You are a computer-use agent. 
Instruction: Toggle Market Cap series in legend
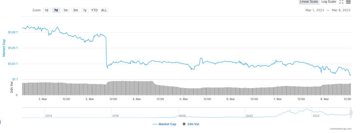[165, 124]
